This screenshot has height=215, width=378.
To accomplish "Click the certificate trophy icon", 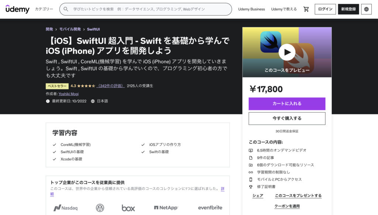I will point(251,187).
